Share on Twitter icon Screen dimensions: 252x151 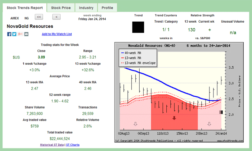tap(14, 34)
